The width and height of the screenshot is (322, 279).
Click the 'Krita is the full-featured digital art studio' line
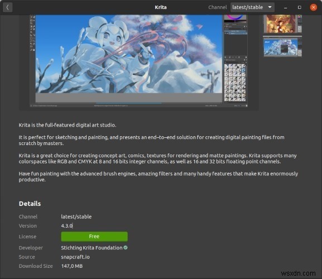click(x=68, y=125)
